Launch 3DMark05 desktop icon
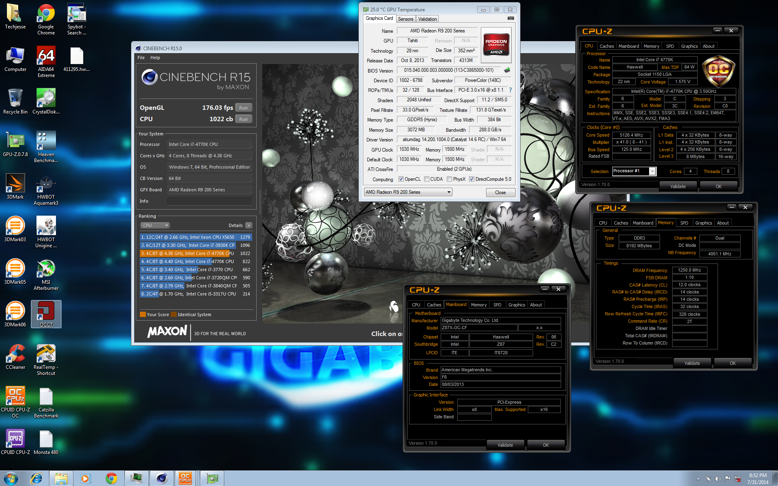The image size is (778, 486). pos(15,272)
